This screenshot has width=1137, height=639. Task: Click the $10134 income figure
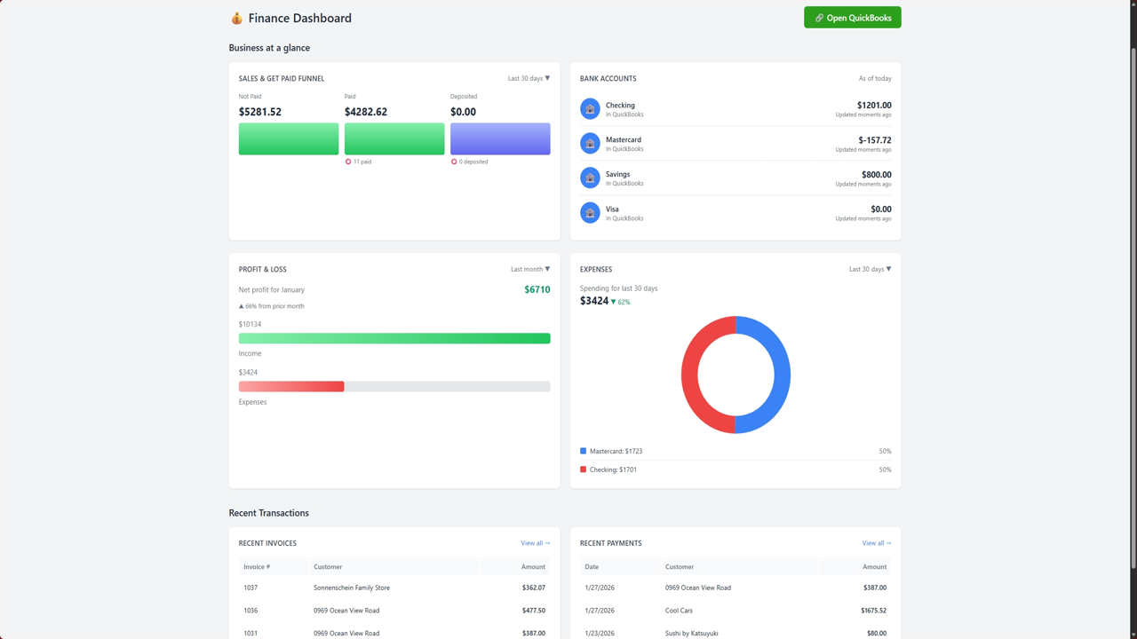250,324
